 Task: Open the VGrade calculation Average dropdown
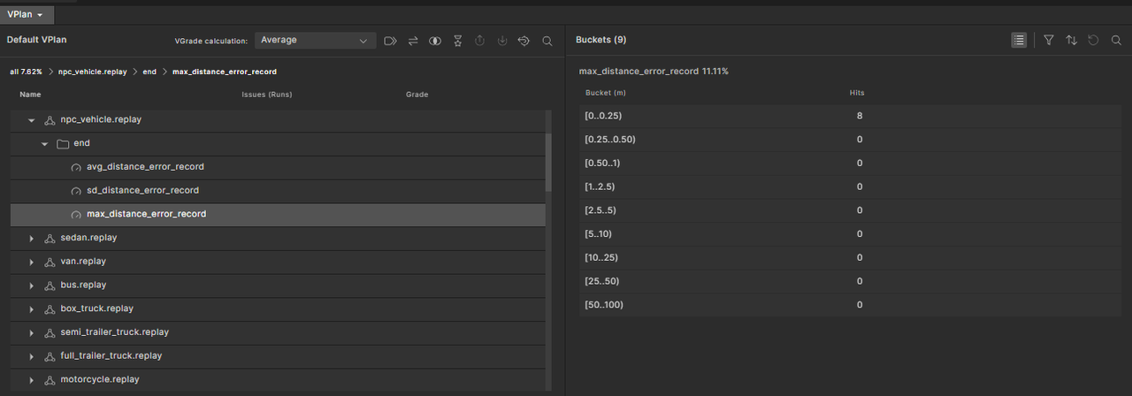(314, 40)
